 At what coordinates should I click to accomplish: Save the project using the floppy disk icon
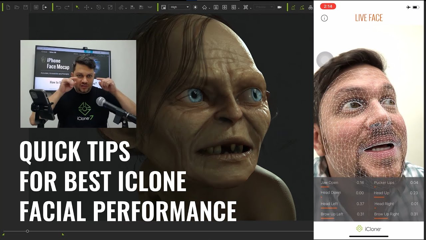tap(26, 7)
